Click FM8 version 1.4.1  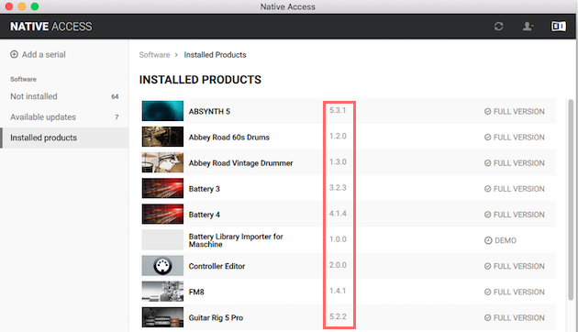click(338, 291)
